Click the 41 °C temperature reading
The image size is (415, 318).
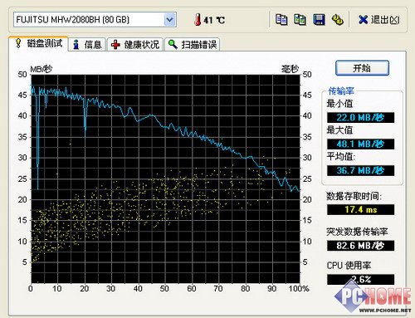click(214, 20)
